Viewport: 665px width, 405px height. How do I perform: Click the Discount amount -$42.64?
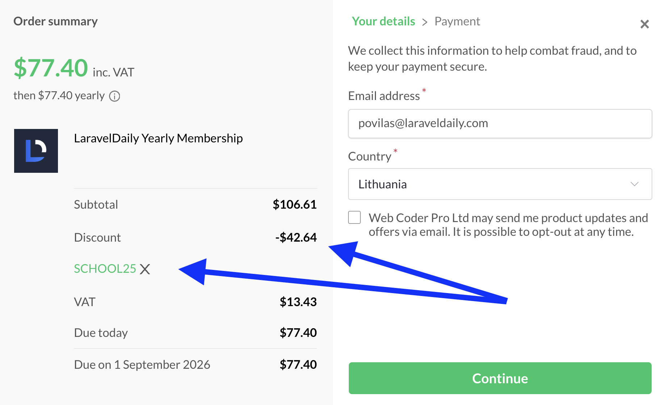[296, 237]
